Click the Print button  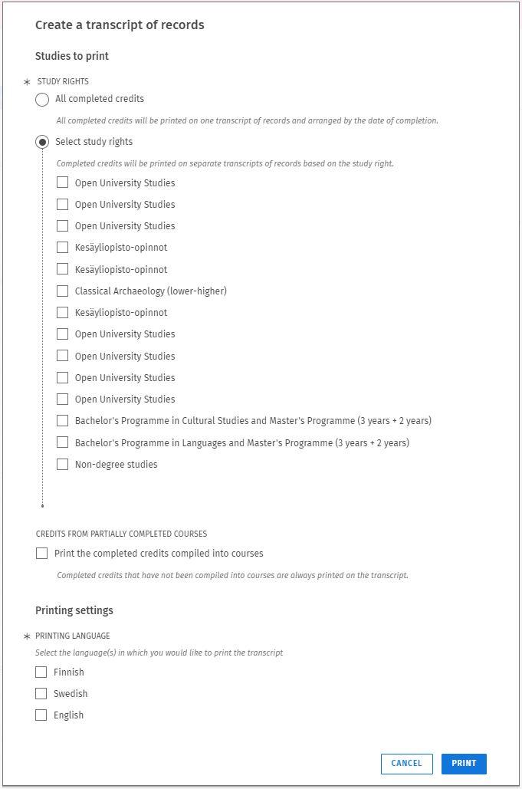[x=464, y=764]
